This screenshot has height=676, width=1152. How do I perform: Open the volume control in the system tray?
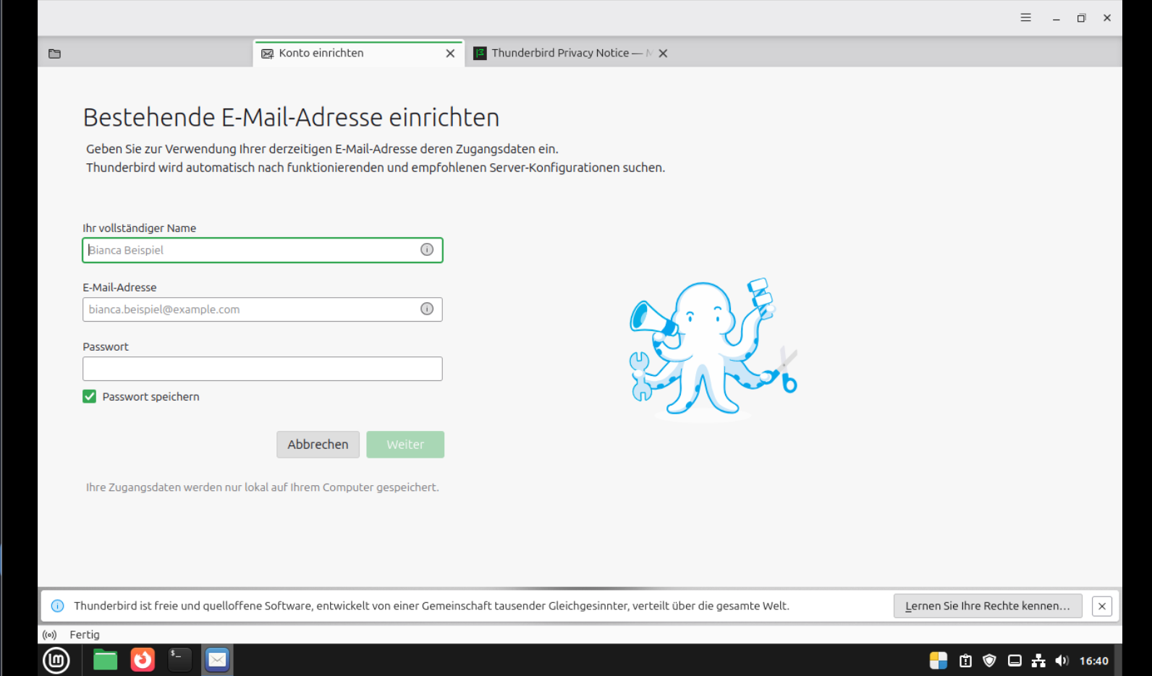1062,661
